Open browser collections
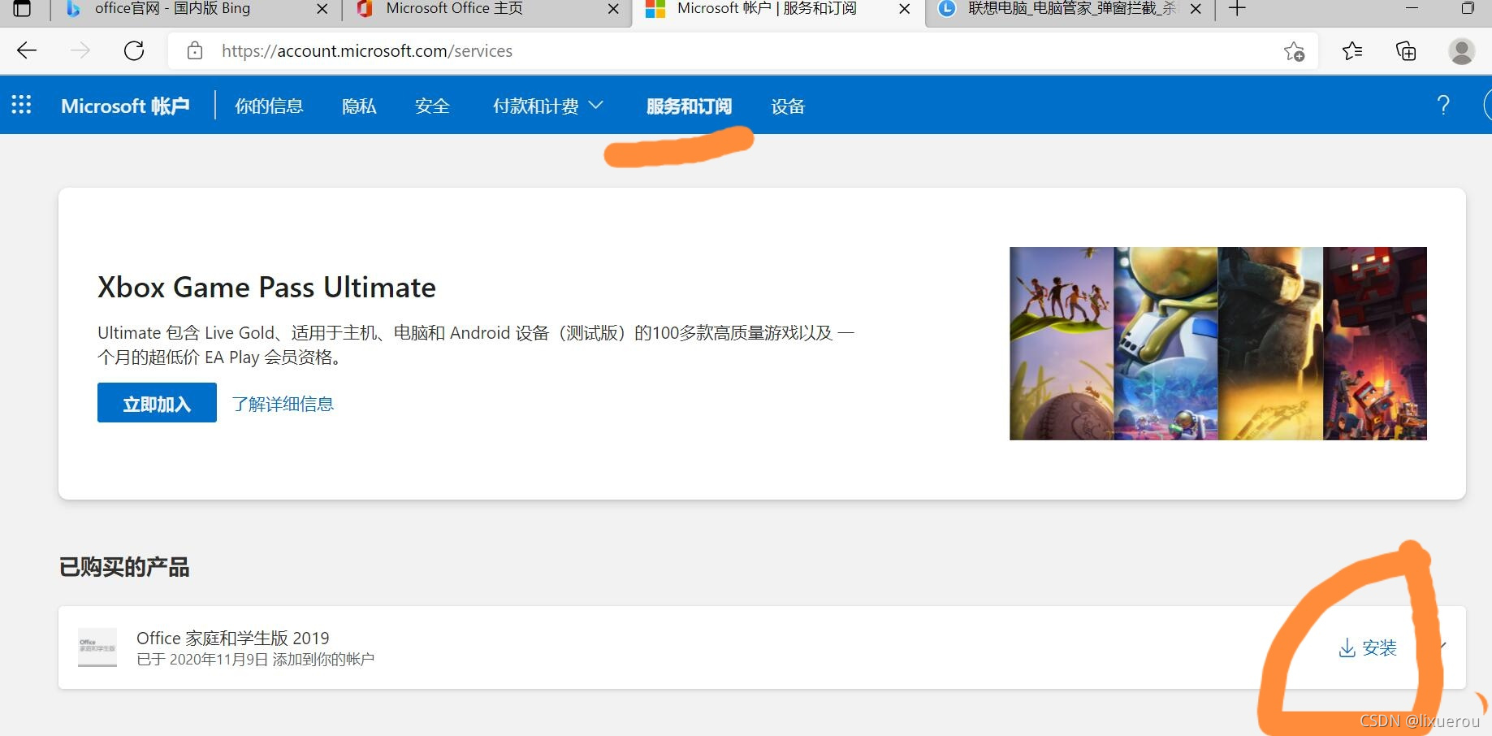The image size is (1492, 736). coord(1406,51)
